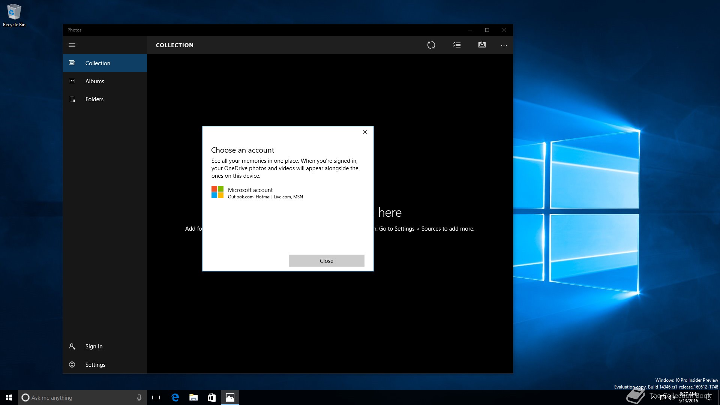
Task: Open the Windows Start menu
Action: [x=9, y=397]
